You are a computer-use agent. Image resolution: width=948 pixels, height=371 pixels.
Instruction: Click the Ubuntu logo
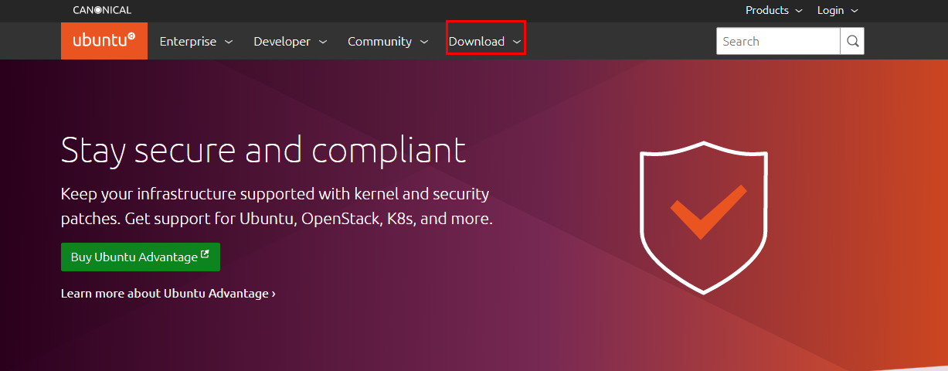pos(104,40)
